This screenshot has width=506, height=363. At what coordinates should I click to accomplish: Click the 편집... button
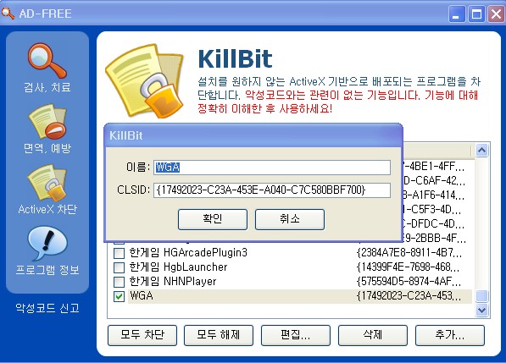click(x=296, y=335)
